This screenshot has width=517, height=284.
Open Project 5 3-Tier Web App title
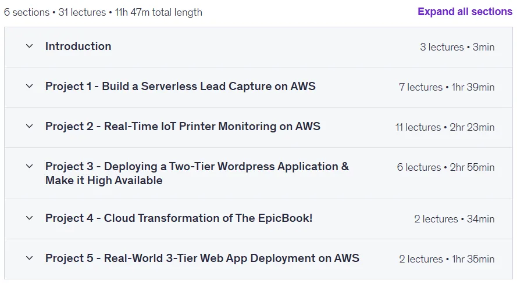point(202,258)
